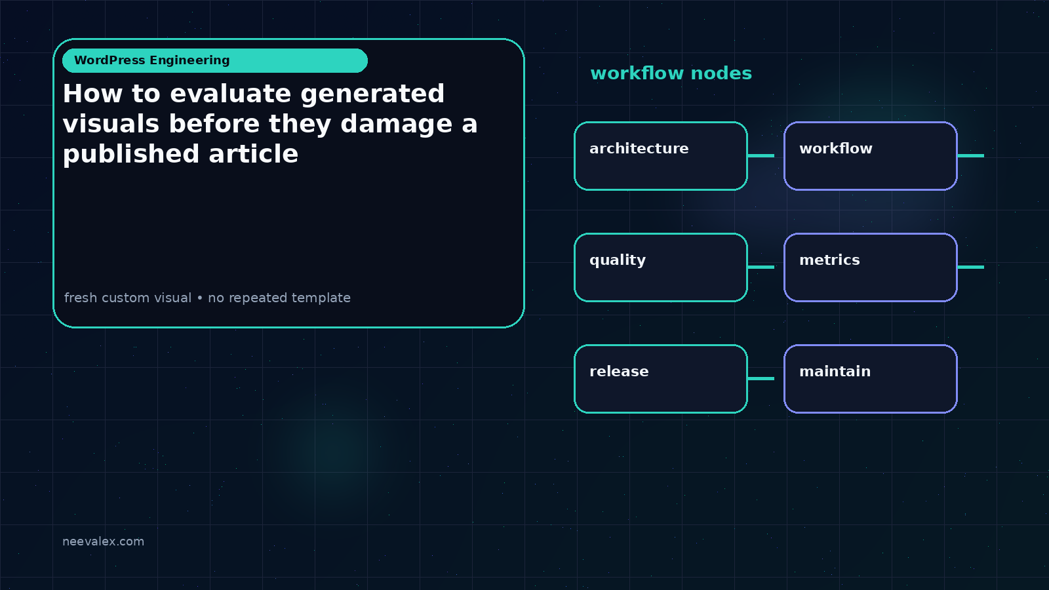Choose the maintain node

(871, 379)
